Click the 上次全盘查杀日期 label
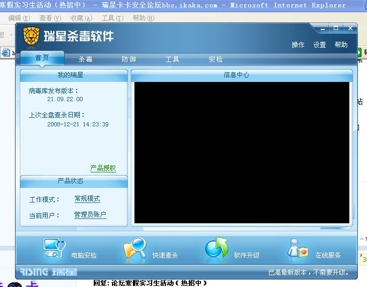 (x=57, y=115)
